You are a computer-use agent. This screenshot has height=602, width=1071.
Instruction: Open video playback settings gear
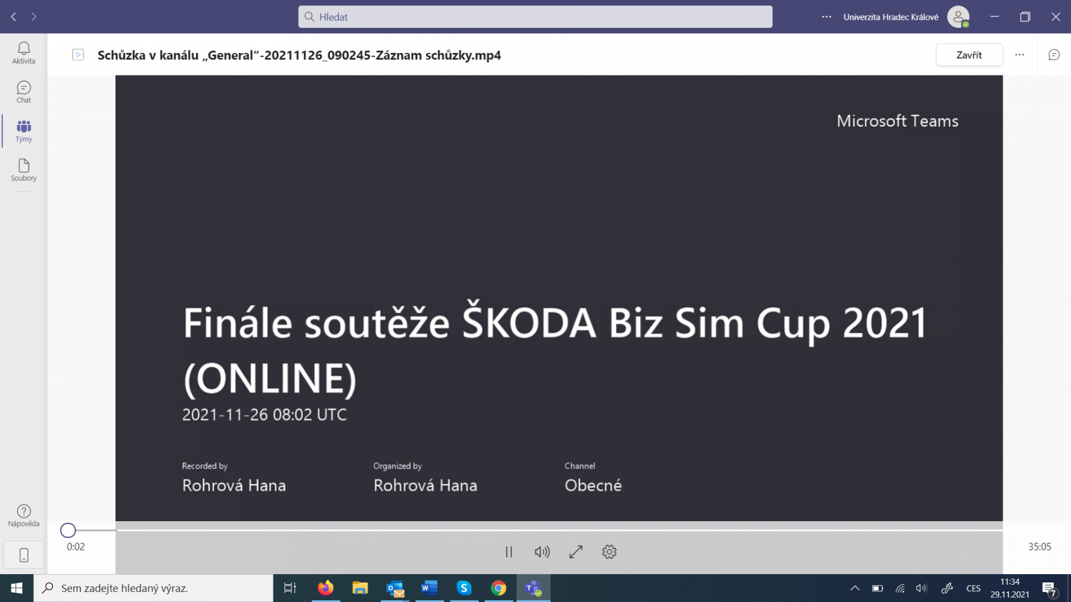tap(609, 551)
